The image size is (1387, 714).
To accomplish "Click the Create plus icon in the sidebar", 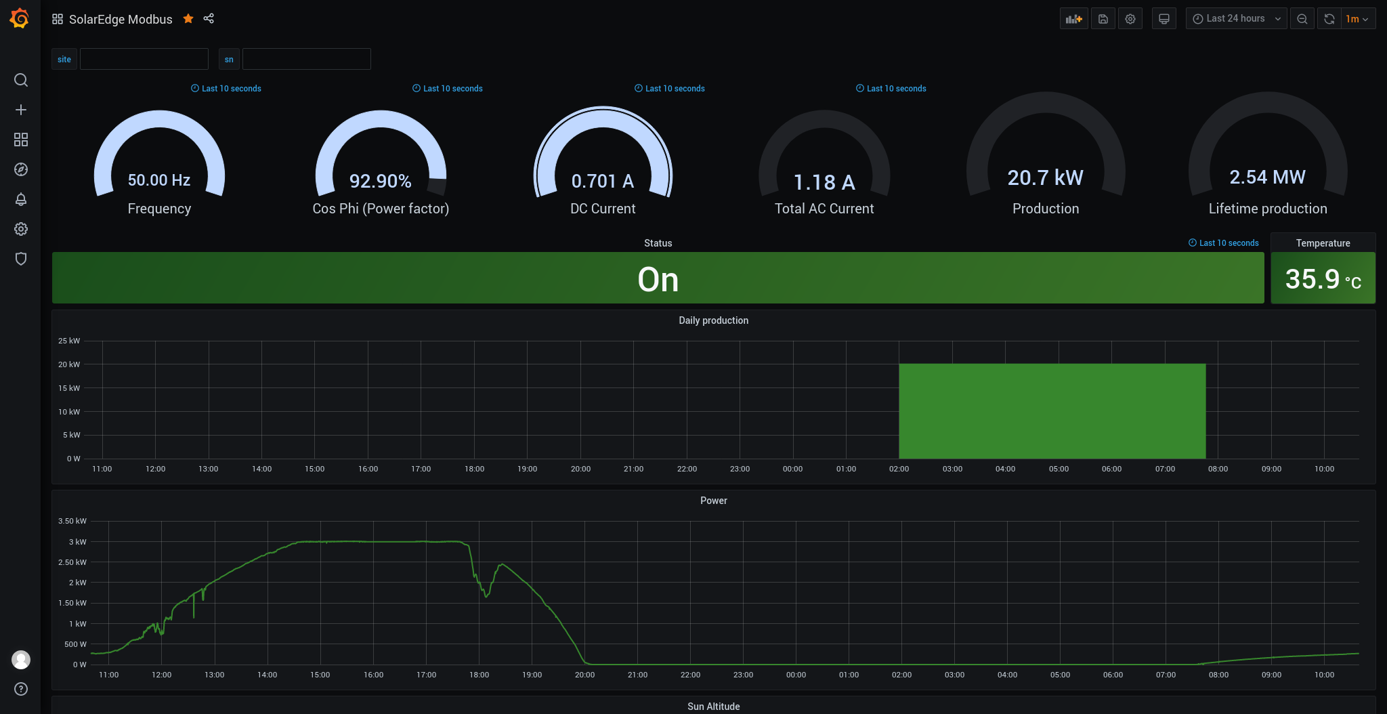I will pos(21,110).
